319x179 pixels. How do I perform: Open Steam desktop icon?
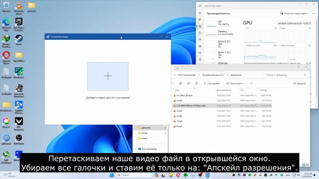[19, 40]
